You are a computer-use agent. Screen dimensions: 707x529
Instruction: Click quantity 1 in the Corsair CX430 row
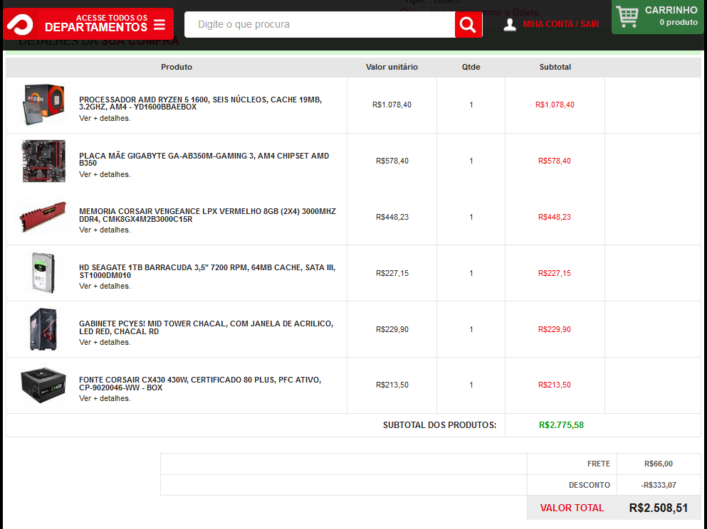(471, 385)
